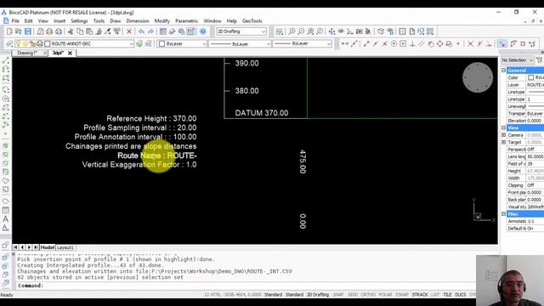Click the Perpendicular snap icon

pos(412,43)
